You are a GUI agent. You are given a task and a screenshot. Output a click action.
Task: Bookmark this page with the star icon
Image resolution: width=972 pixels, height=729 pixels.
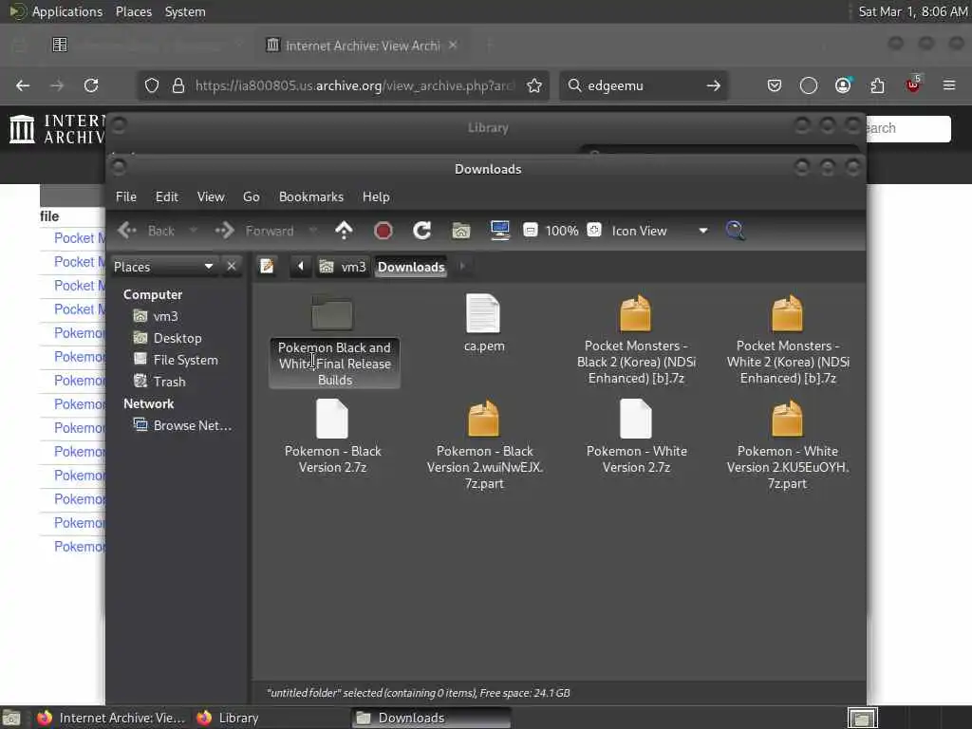[x=534, y=85]
